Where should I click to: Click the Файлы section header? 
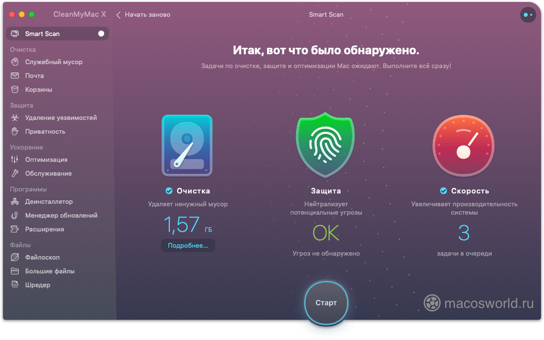[20, 245]
